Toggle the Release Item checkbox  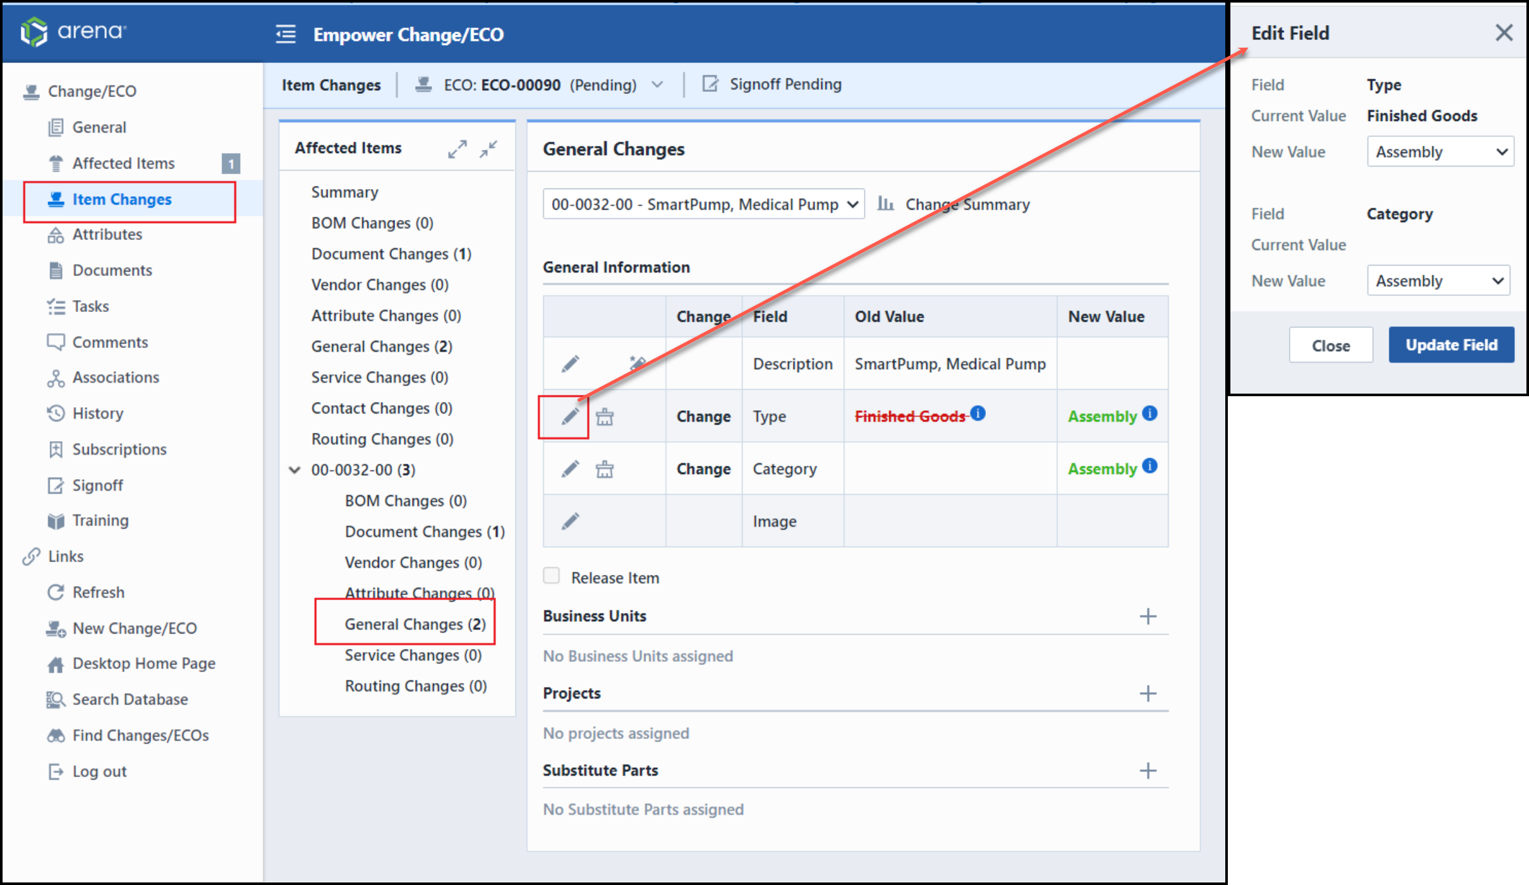(x=550, y=578)
